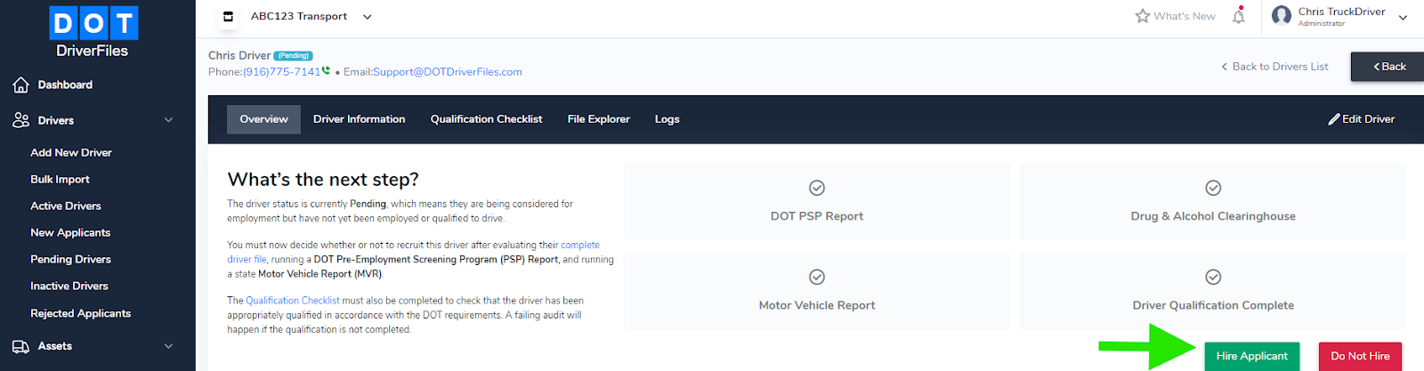Click the Motor Vehicle Report card

click(817, 290)
